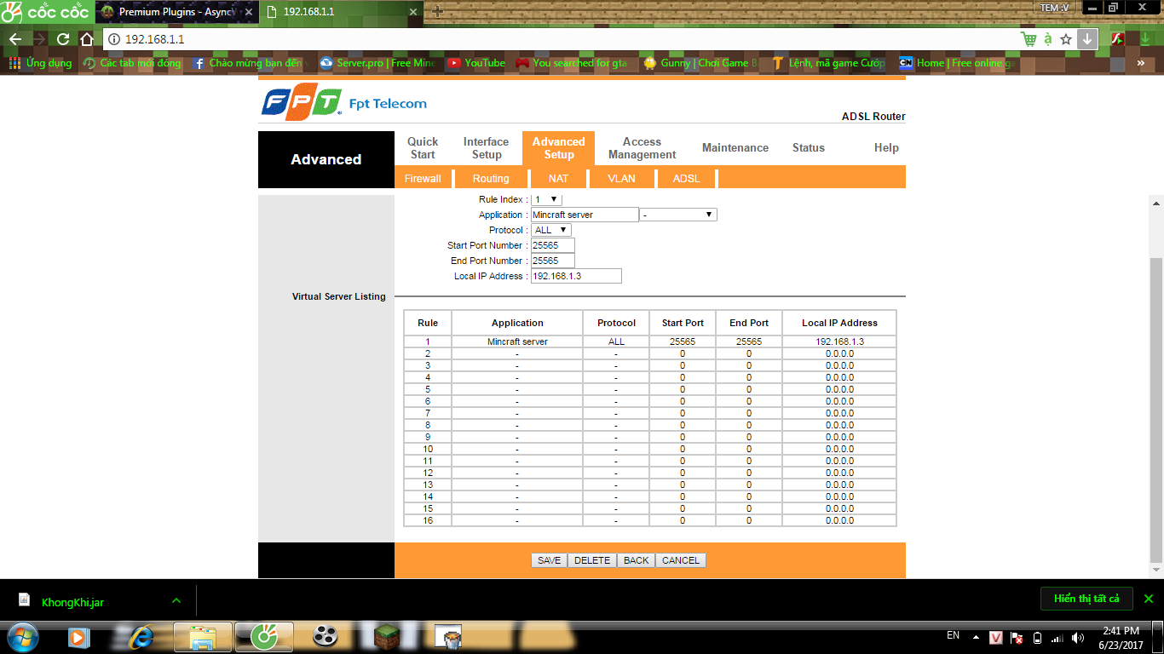This screenshot has width=1164, height=654.
Task: Open the Rule Index dropdown
Action: point(546,199)
